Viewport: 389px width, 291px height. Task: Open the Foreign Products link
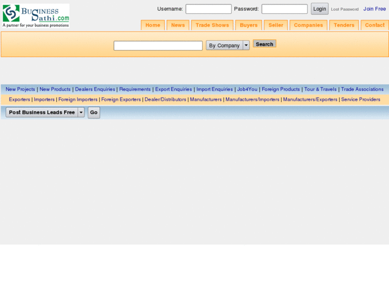(281, 89)
